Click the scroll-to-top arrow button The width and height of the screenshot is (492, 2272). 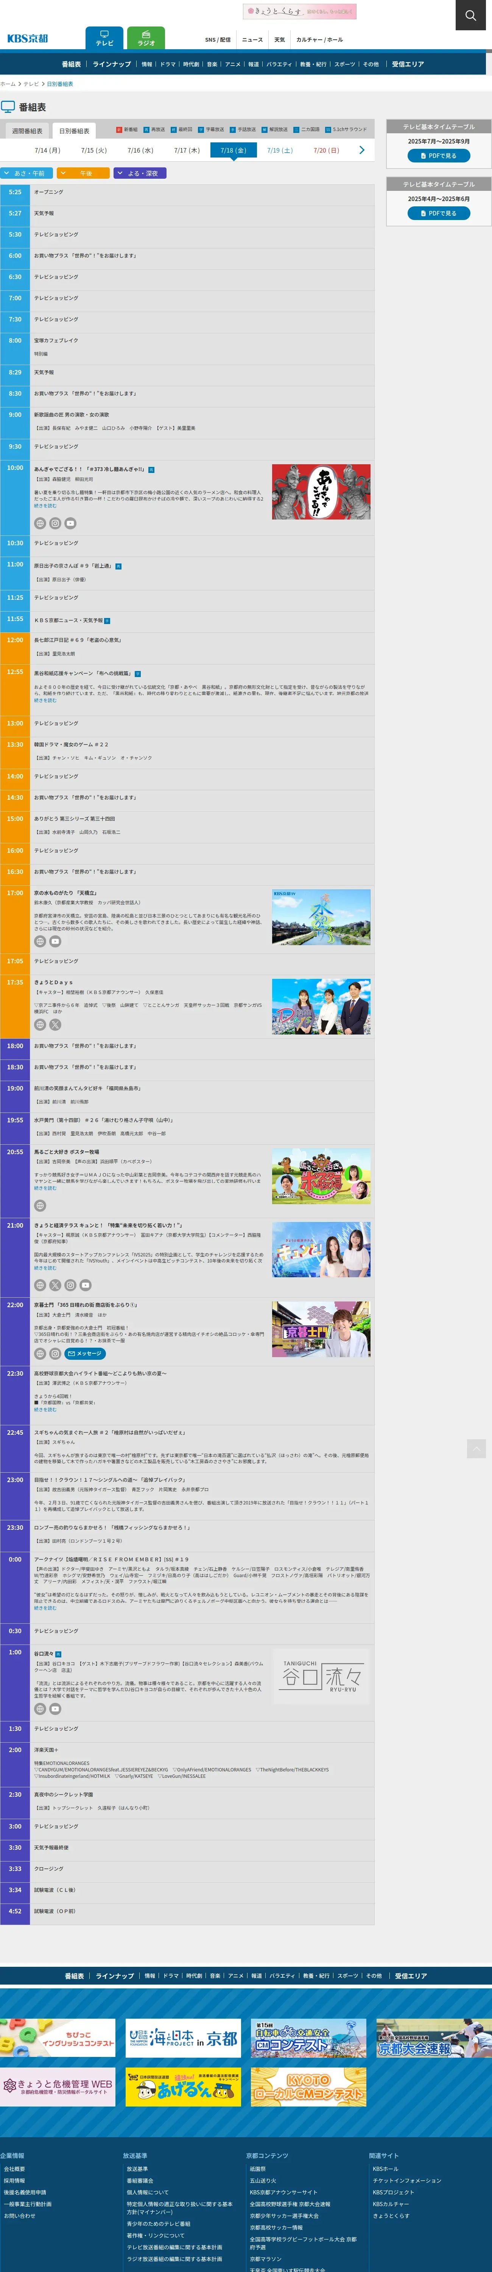click(476, 1448)
